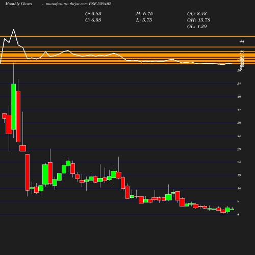The image size is (255, 255).
Task: Click the 4 price axis label
Action: click(x=238, y=215)
